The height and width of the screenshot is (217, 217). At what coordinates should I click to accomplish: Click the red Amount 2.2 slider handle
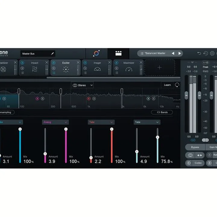(91, 158)
